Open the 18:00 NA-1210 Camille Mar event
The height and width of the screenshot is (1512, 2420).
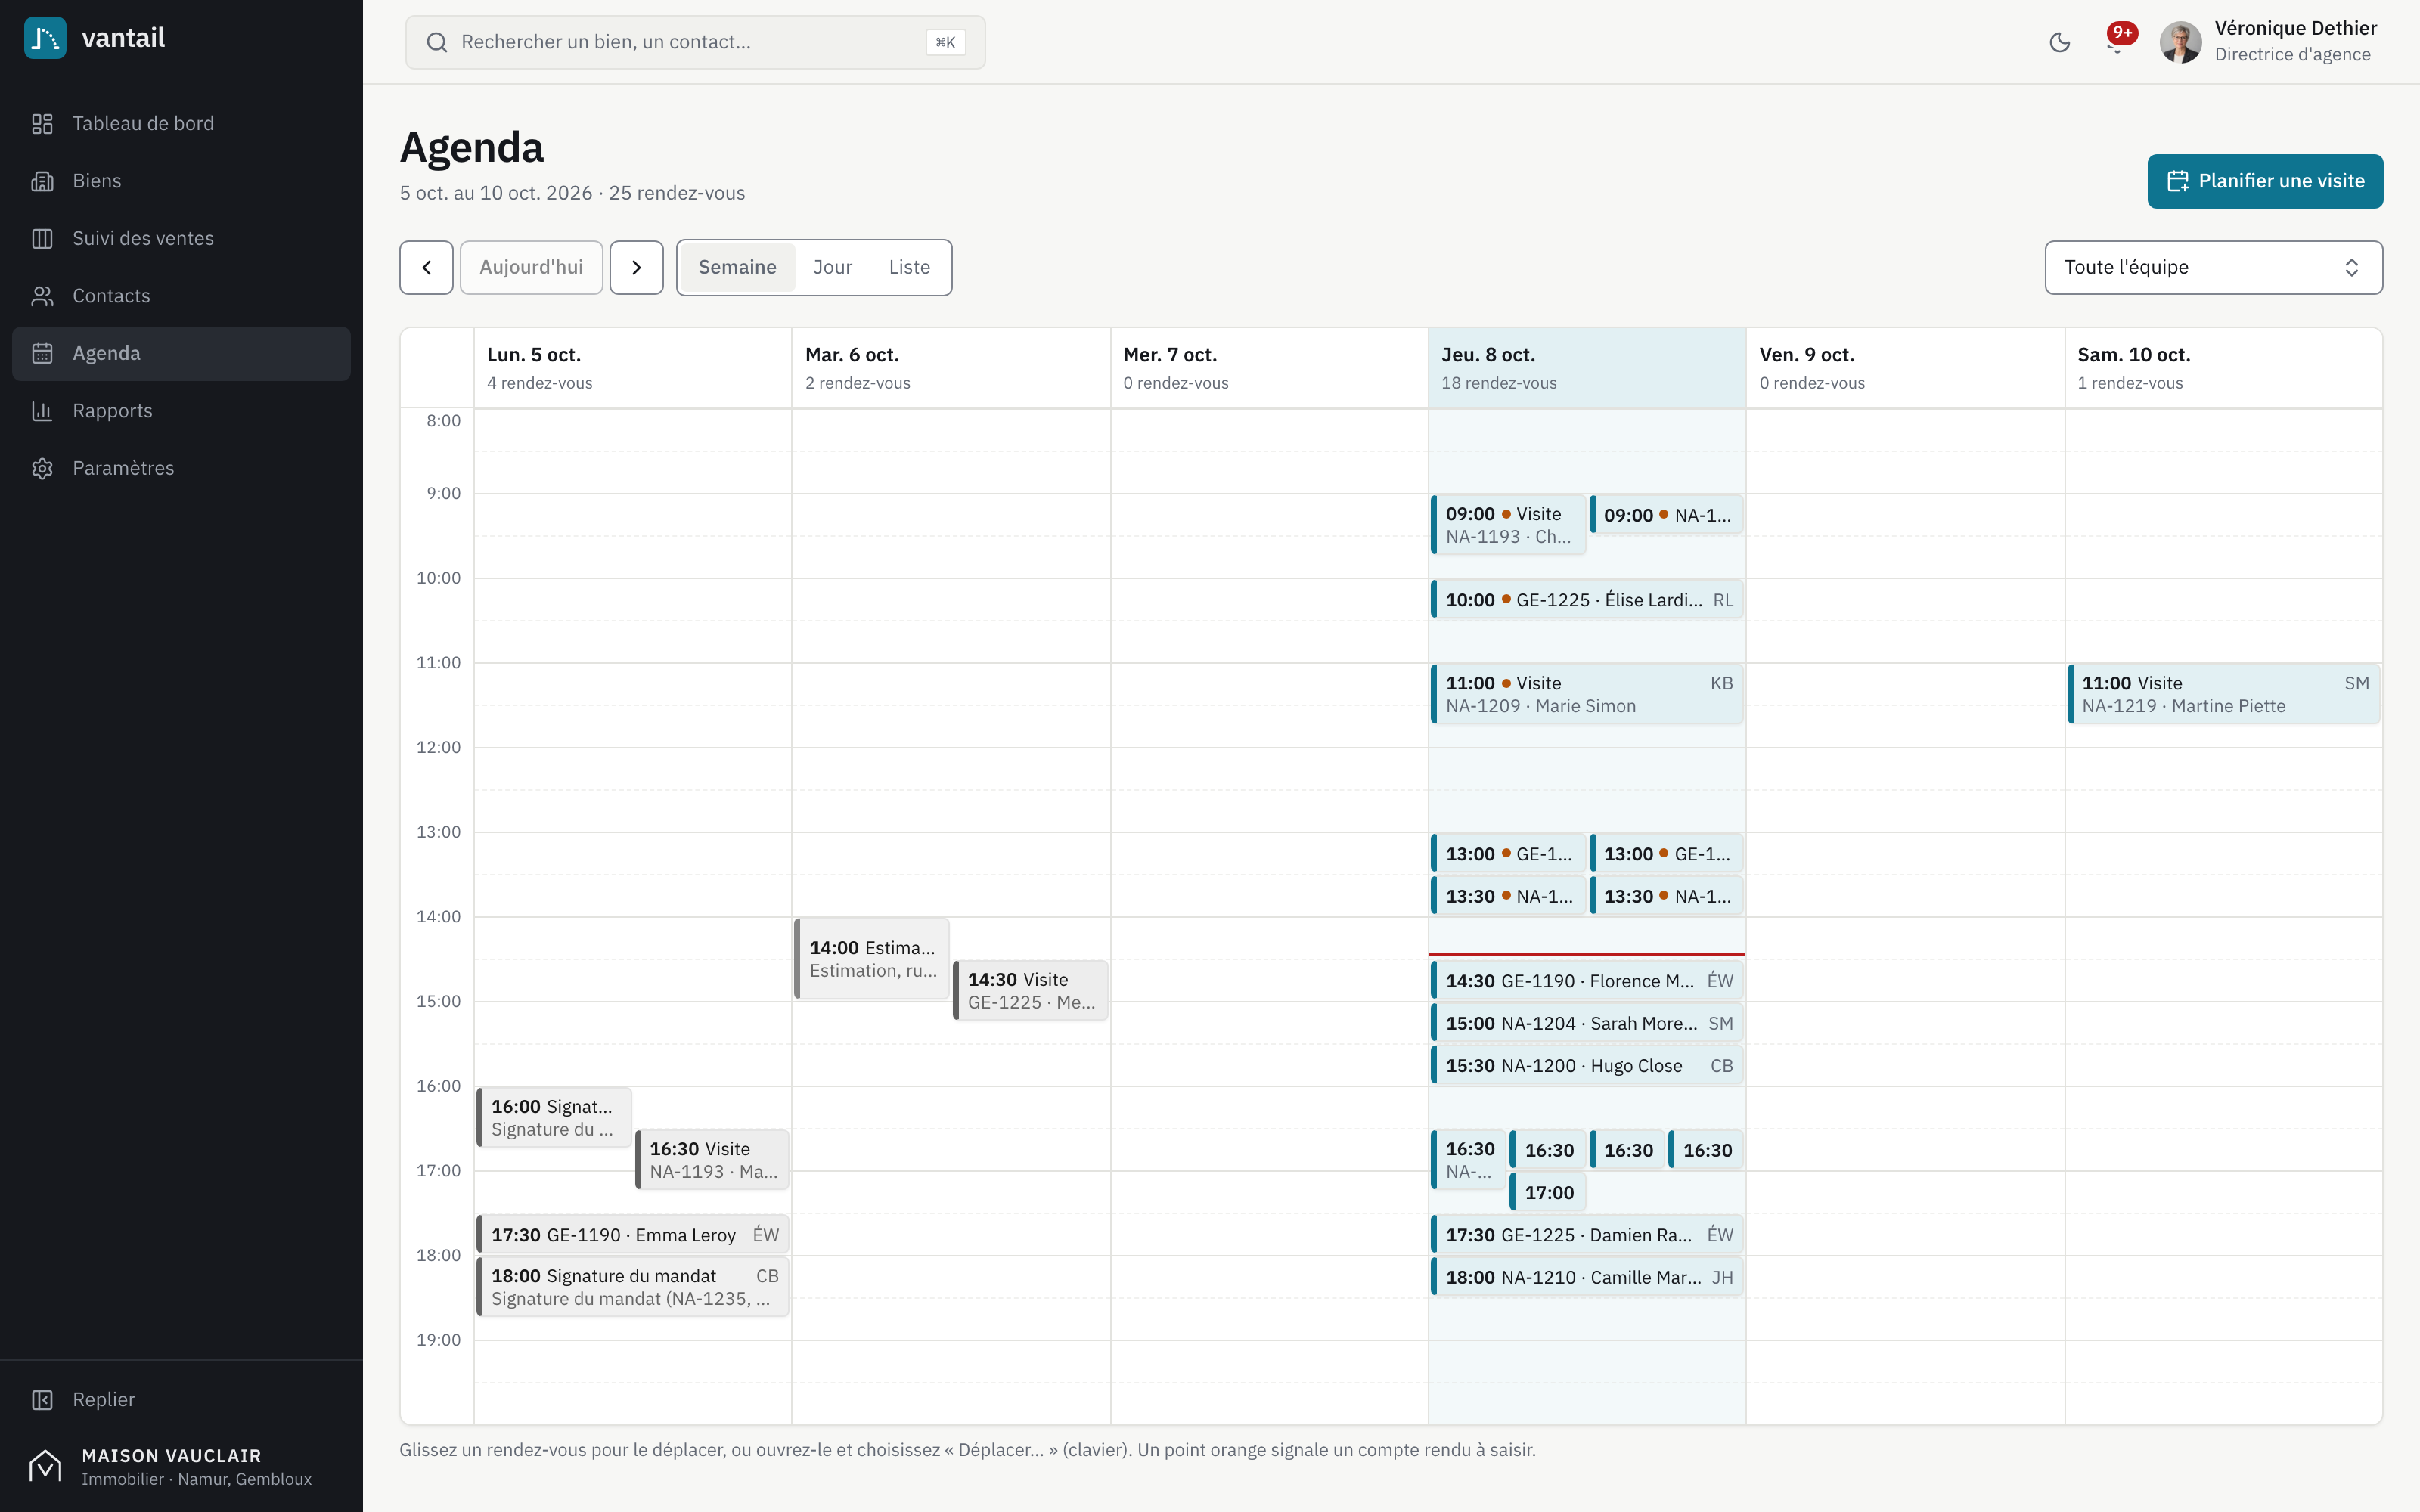tap(1587, 1278)
